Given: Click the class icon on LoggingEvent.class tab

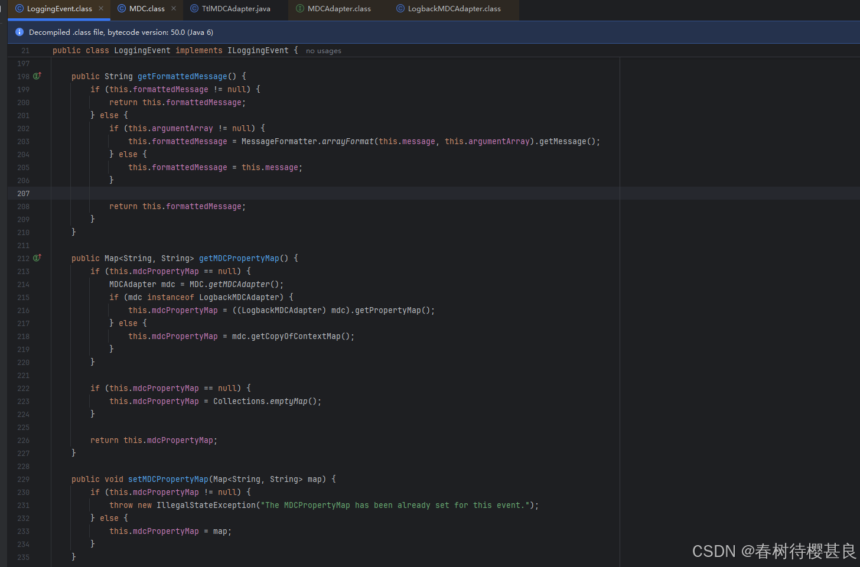Looking at the screenshot, I should (19, 9).
